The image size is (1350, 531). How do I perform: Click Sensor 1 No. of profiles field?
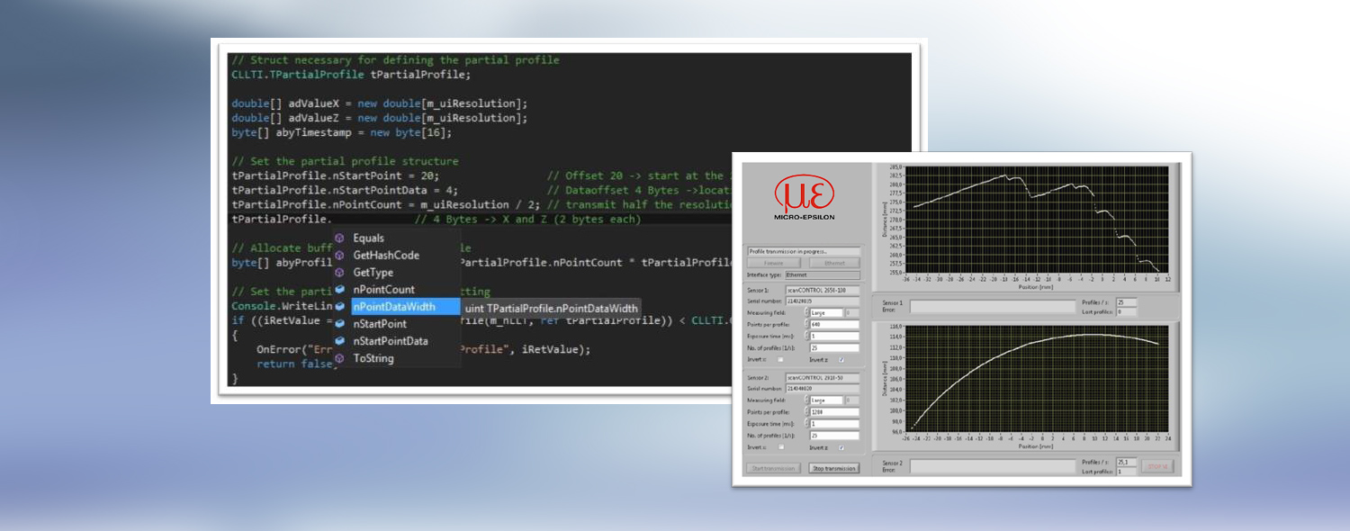833,347
